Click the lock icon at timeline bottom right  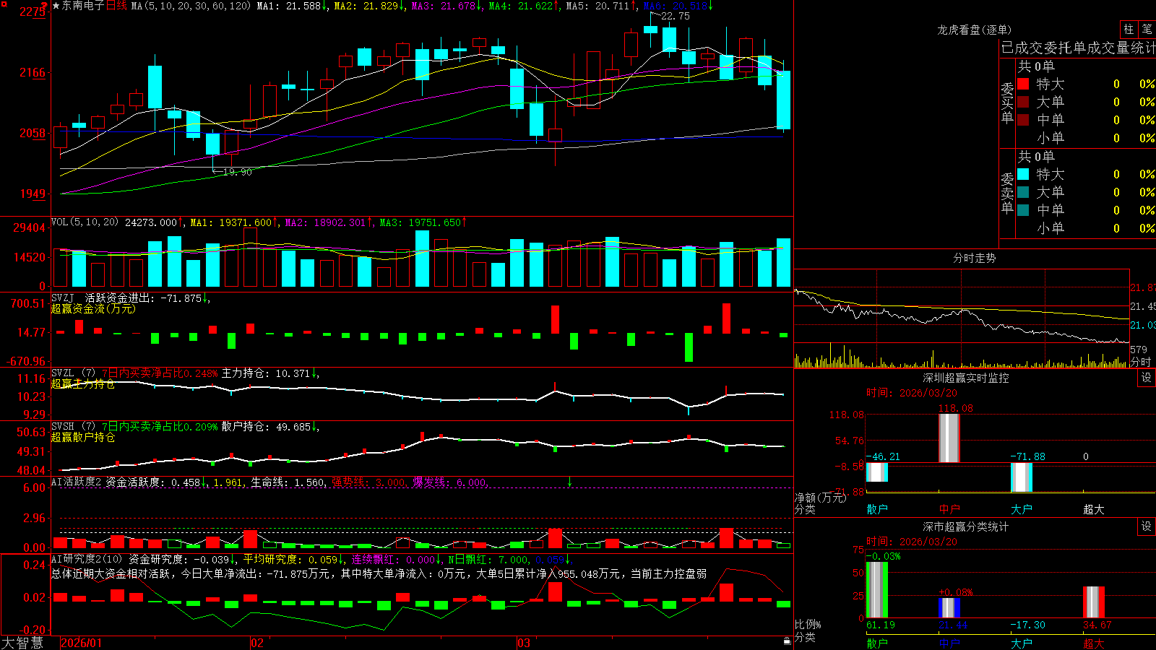(787, 641)
